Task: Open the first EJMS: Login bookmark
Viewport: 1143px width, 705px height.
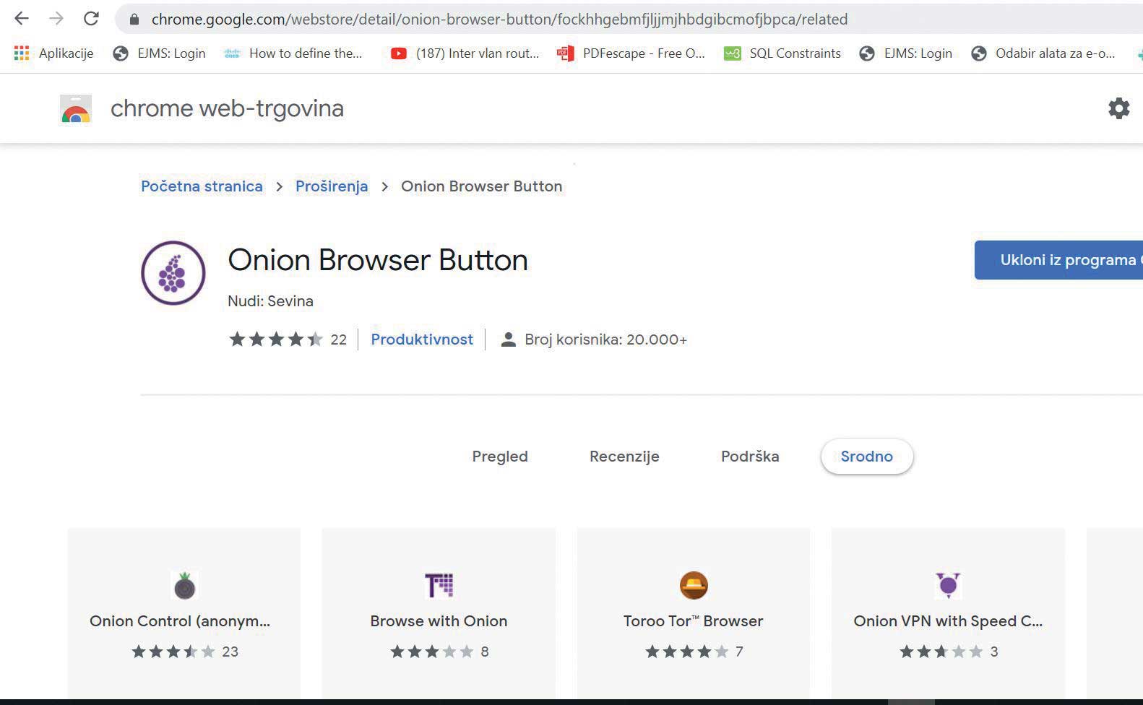Action: (160, 53)
